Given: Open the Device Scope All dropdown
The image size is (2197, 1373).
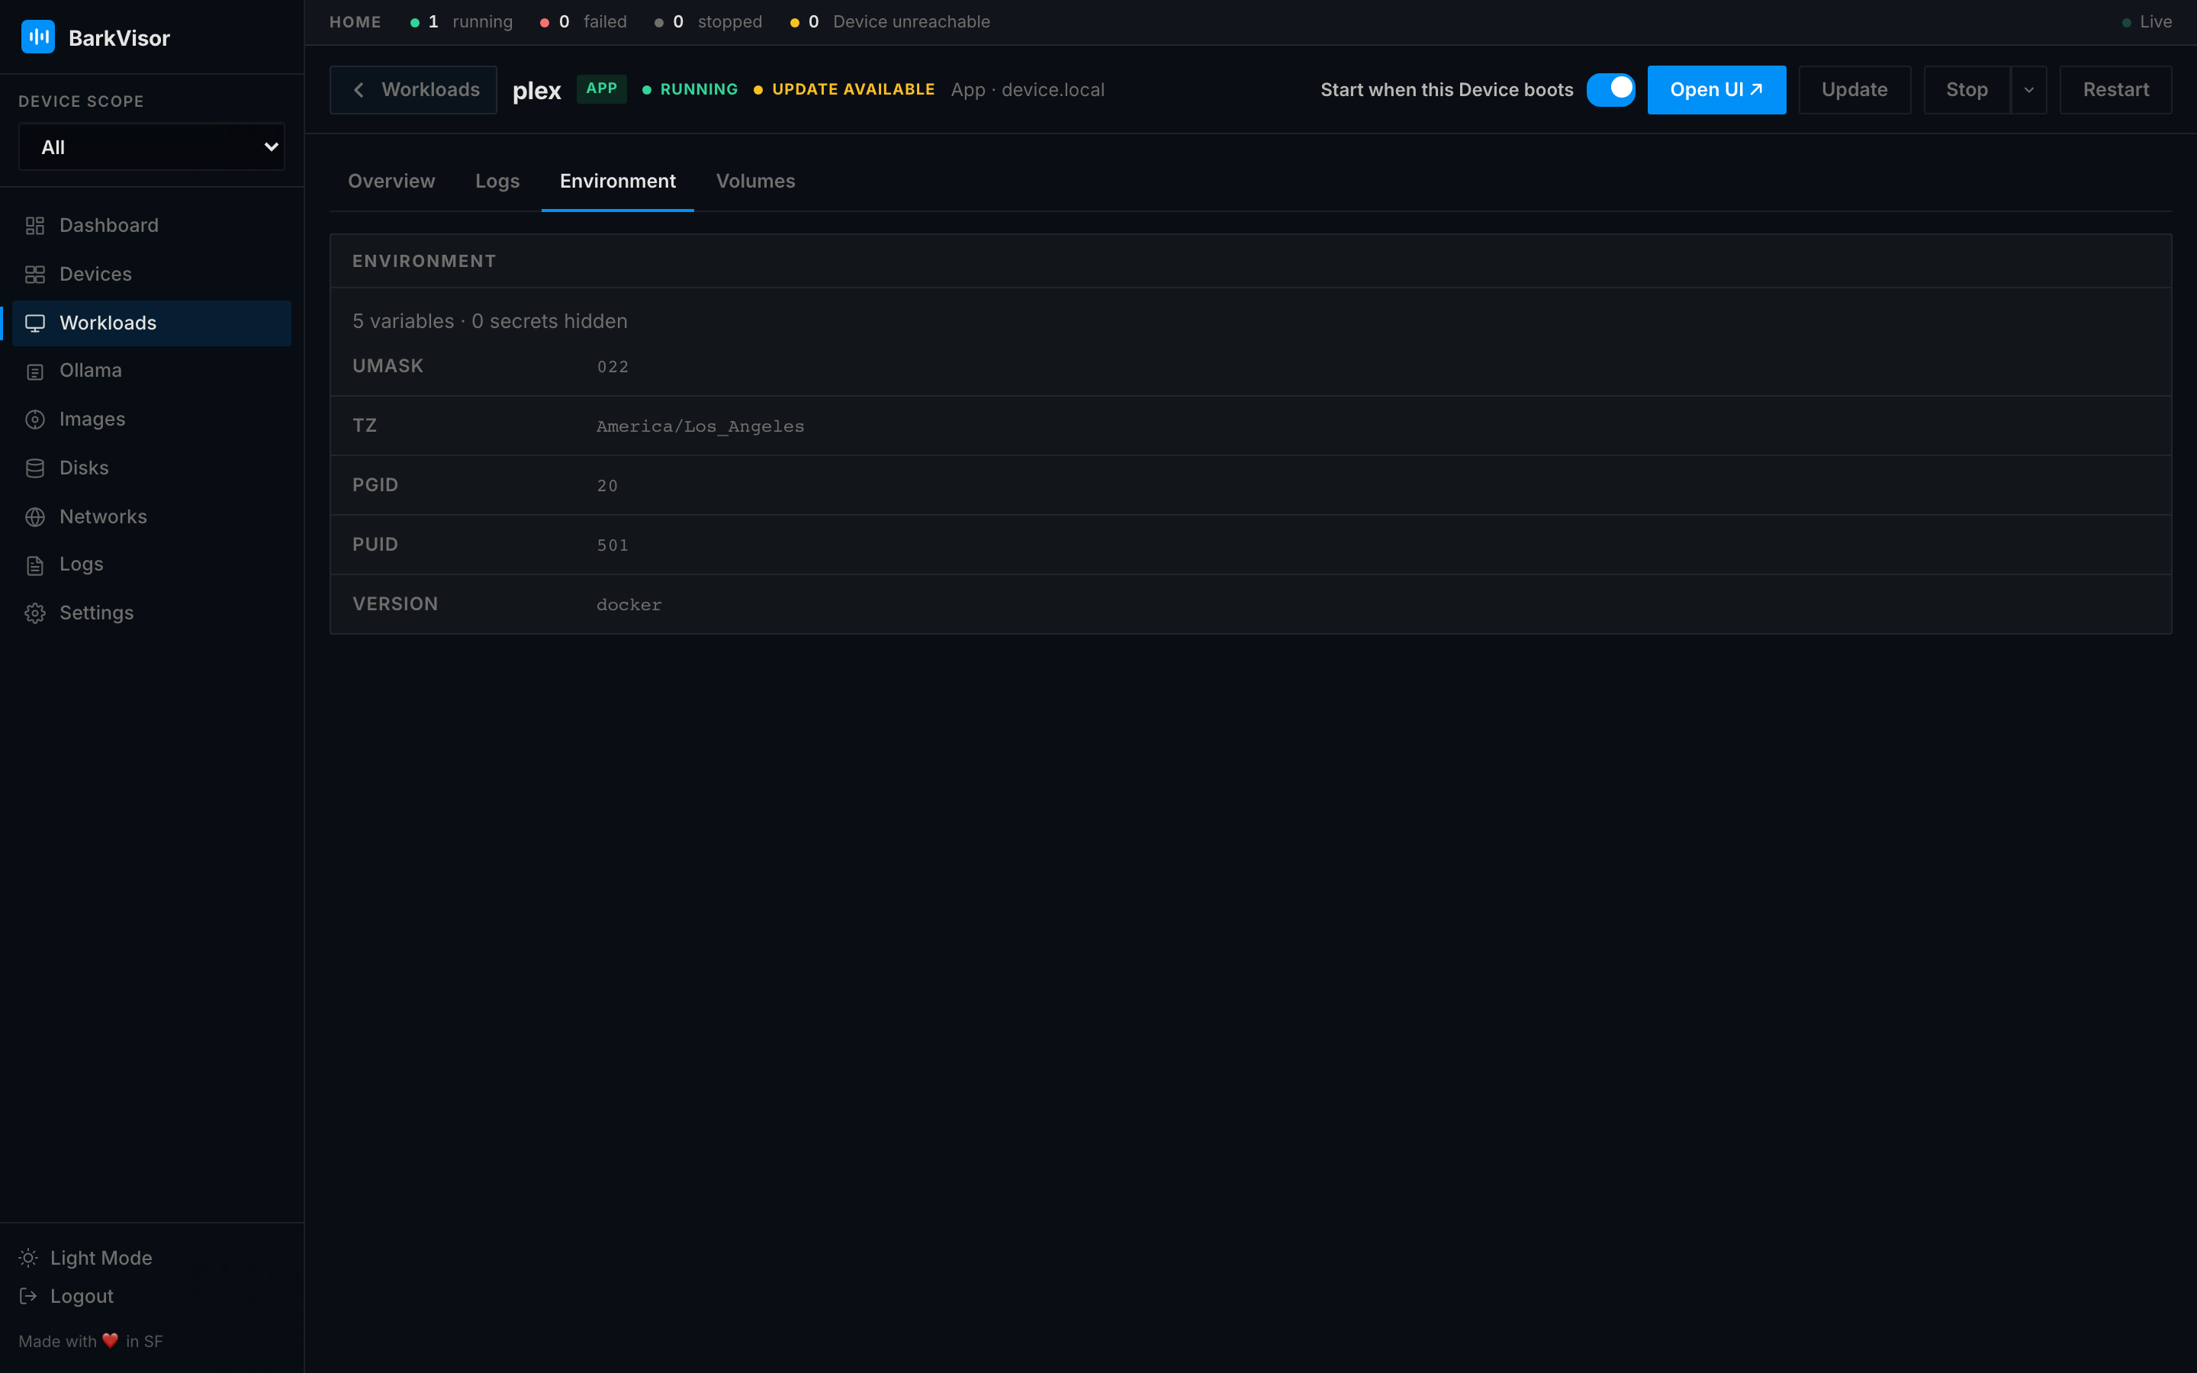Looking at the screenshot, I should tap(152, 146).
